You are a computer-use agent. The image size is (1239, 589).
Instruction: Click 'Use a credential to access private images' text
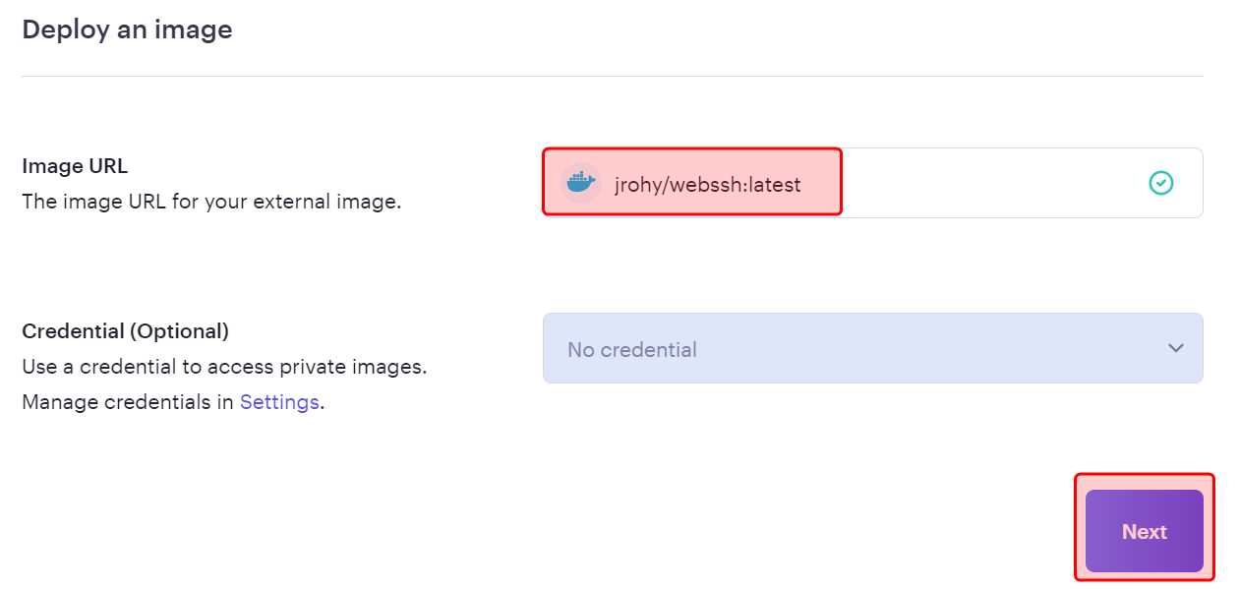point(224,367)
